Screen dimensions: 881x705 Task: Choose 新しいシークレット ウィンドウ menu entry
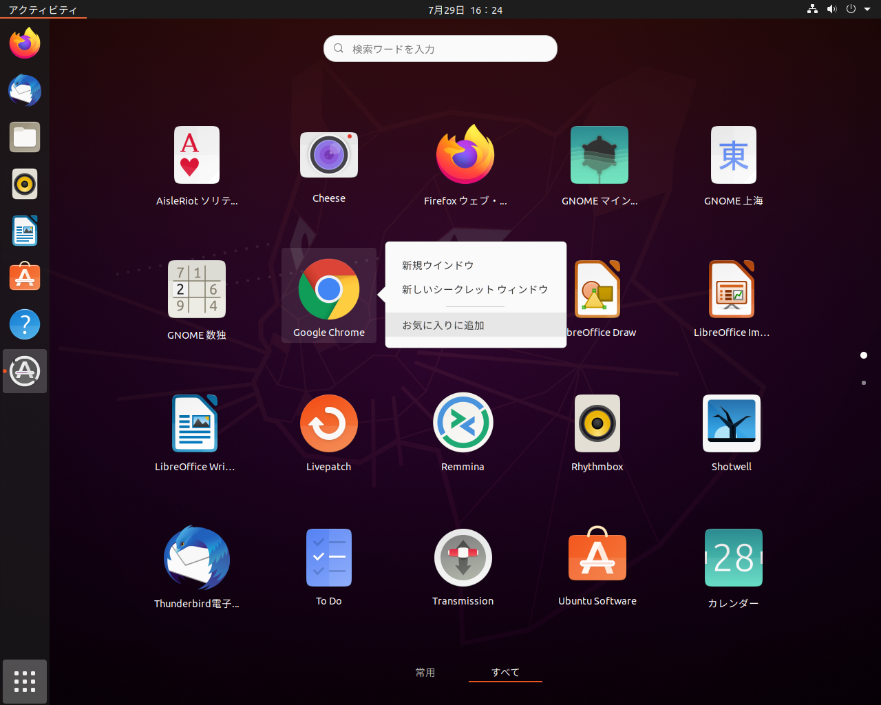coord(476,289)
